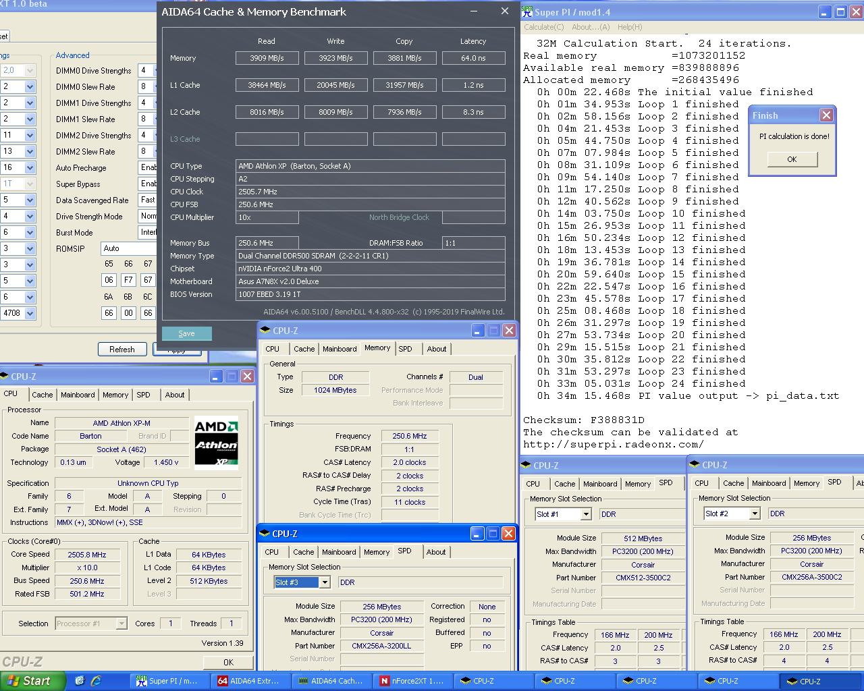Open Help(H) menu in Super PI

[x=630, y=27]
